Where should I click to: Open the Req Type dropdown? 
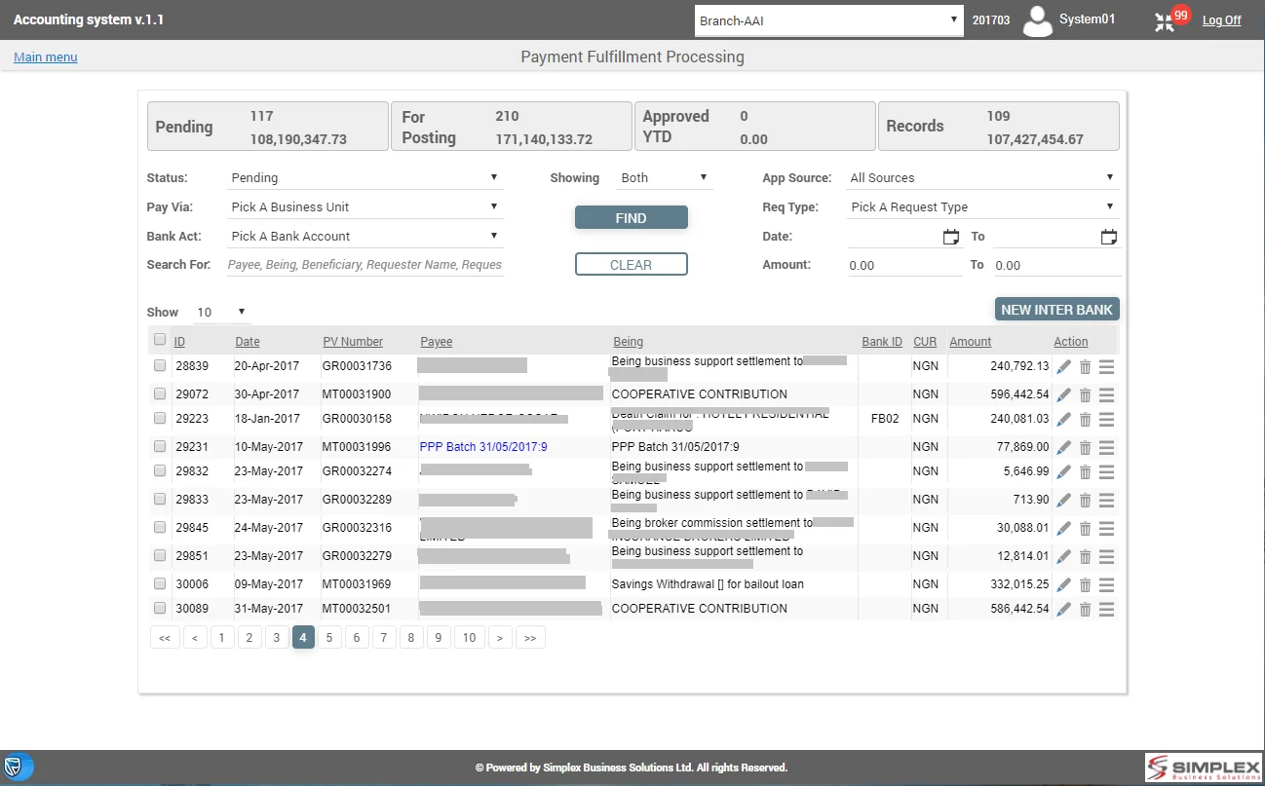(x=982, y=207)
